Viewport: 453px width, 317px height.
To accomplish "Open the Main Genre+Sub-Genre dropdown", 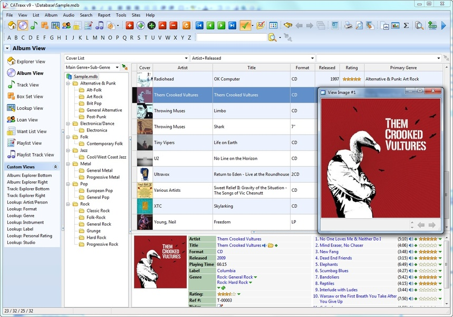I will [x=117, y=68].
